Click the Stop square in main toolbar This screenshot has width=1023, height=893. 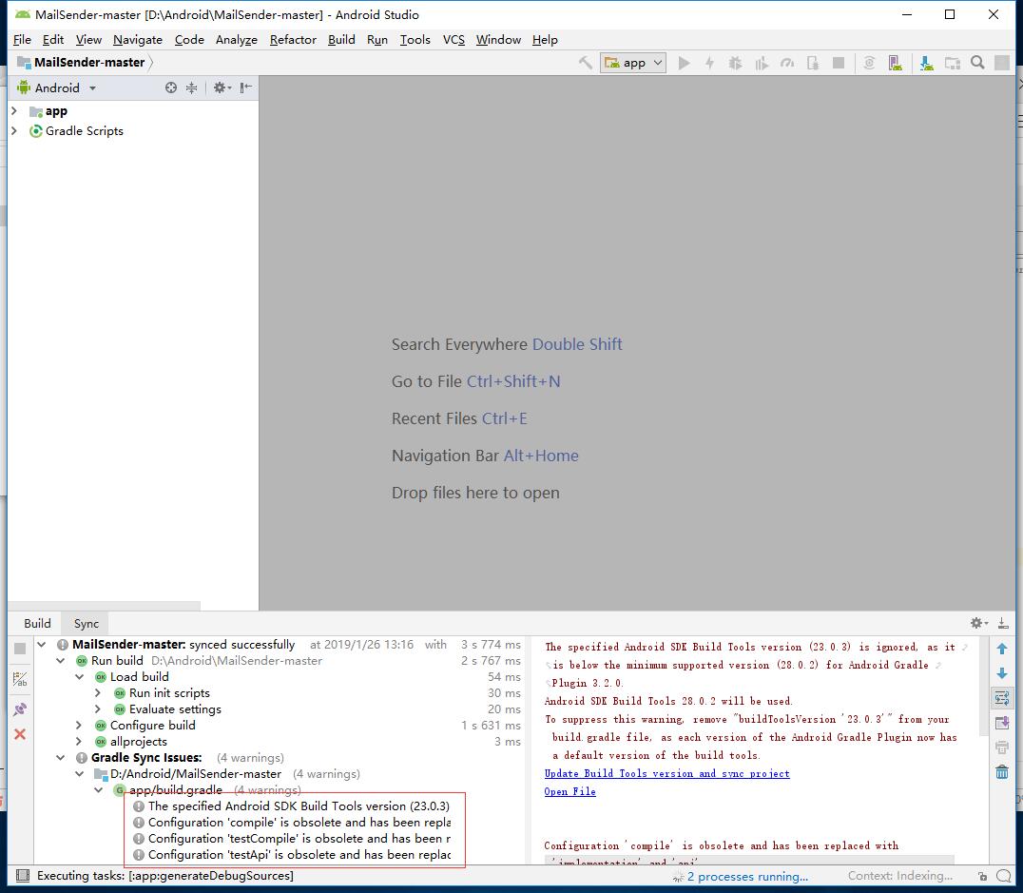[x=839, y=63]
